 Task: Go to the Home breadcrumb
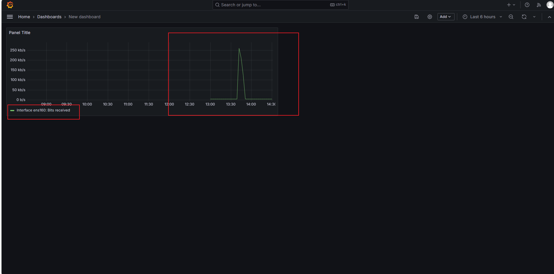[x=24, y=17]
